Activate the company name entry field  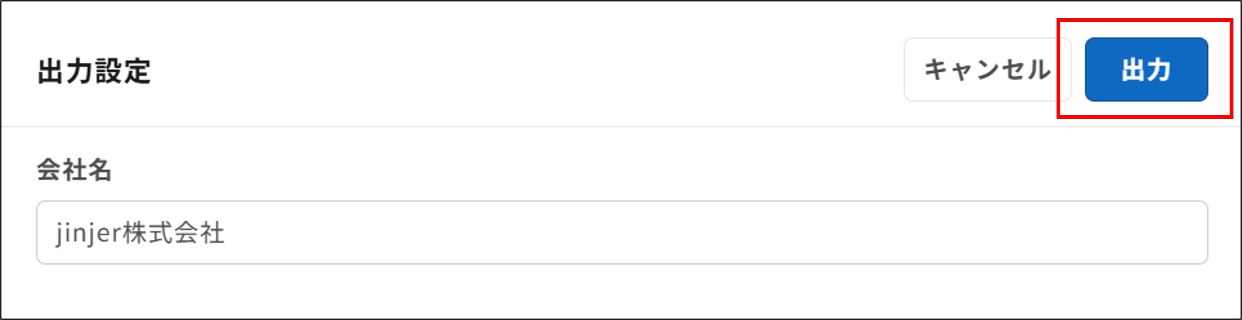pyautogui.click(x=621, y=232)
